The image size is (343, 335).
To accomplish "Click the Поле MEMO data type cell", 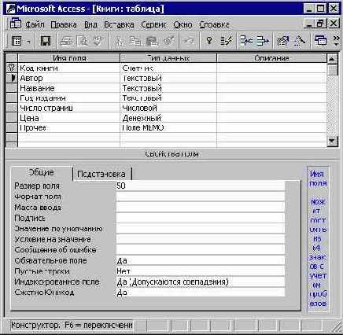I will 168,127.
